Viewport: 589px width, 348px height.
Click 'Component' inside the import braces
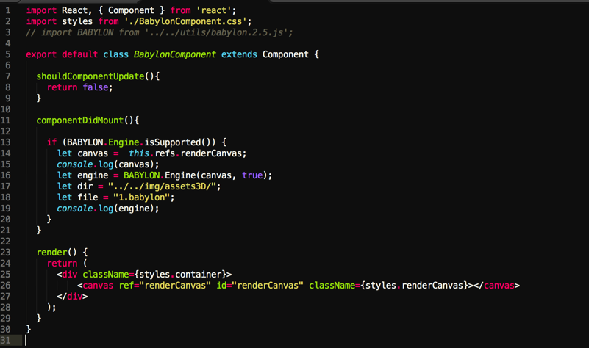point(131,10)
